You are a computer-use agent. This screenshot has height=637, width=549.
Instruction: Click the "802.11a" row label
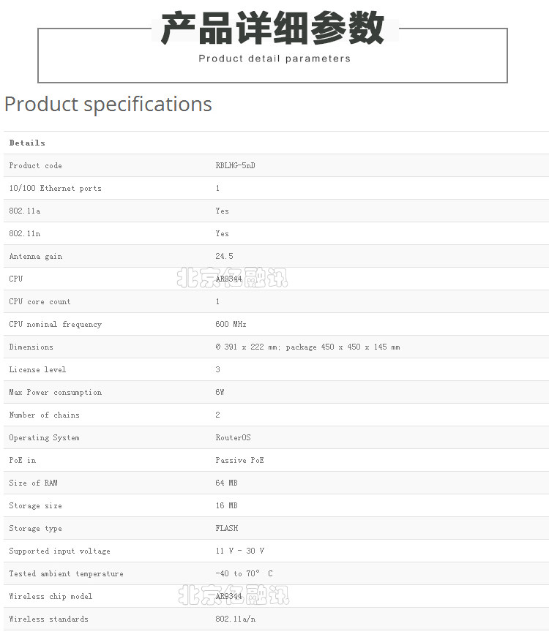25,211
